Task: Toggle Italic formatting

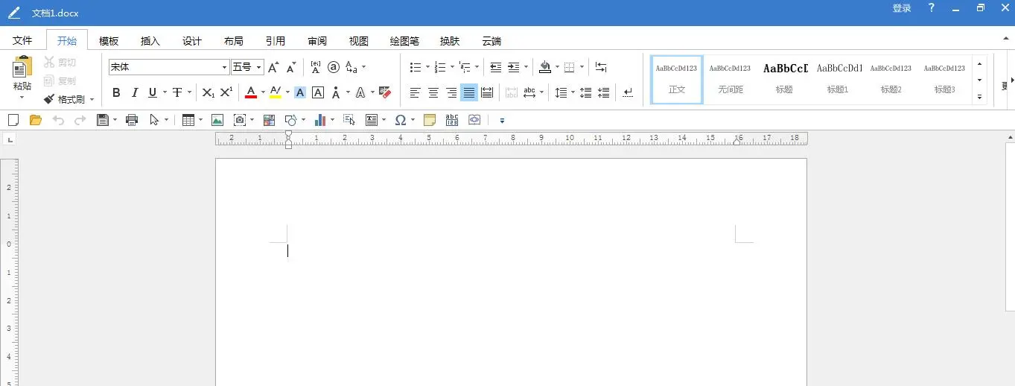Action: [x=135, y=92]
